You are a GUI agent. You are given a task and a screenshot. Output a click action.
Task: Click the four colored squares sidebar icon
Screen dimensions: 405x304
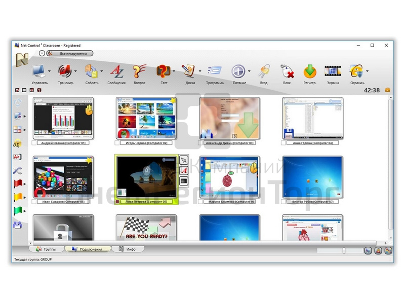tap(17, 129)
